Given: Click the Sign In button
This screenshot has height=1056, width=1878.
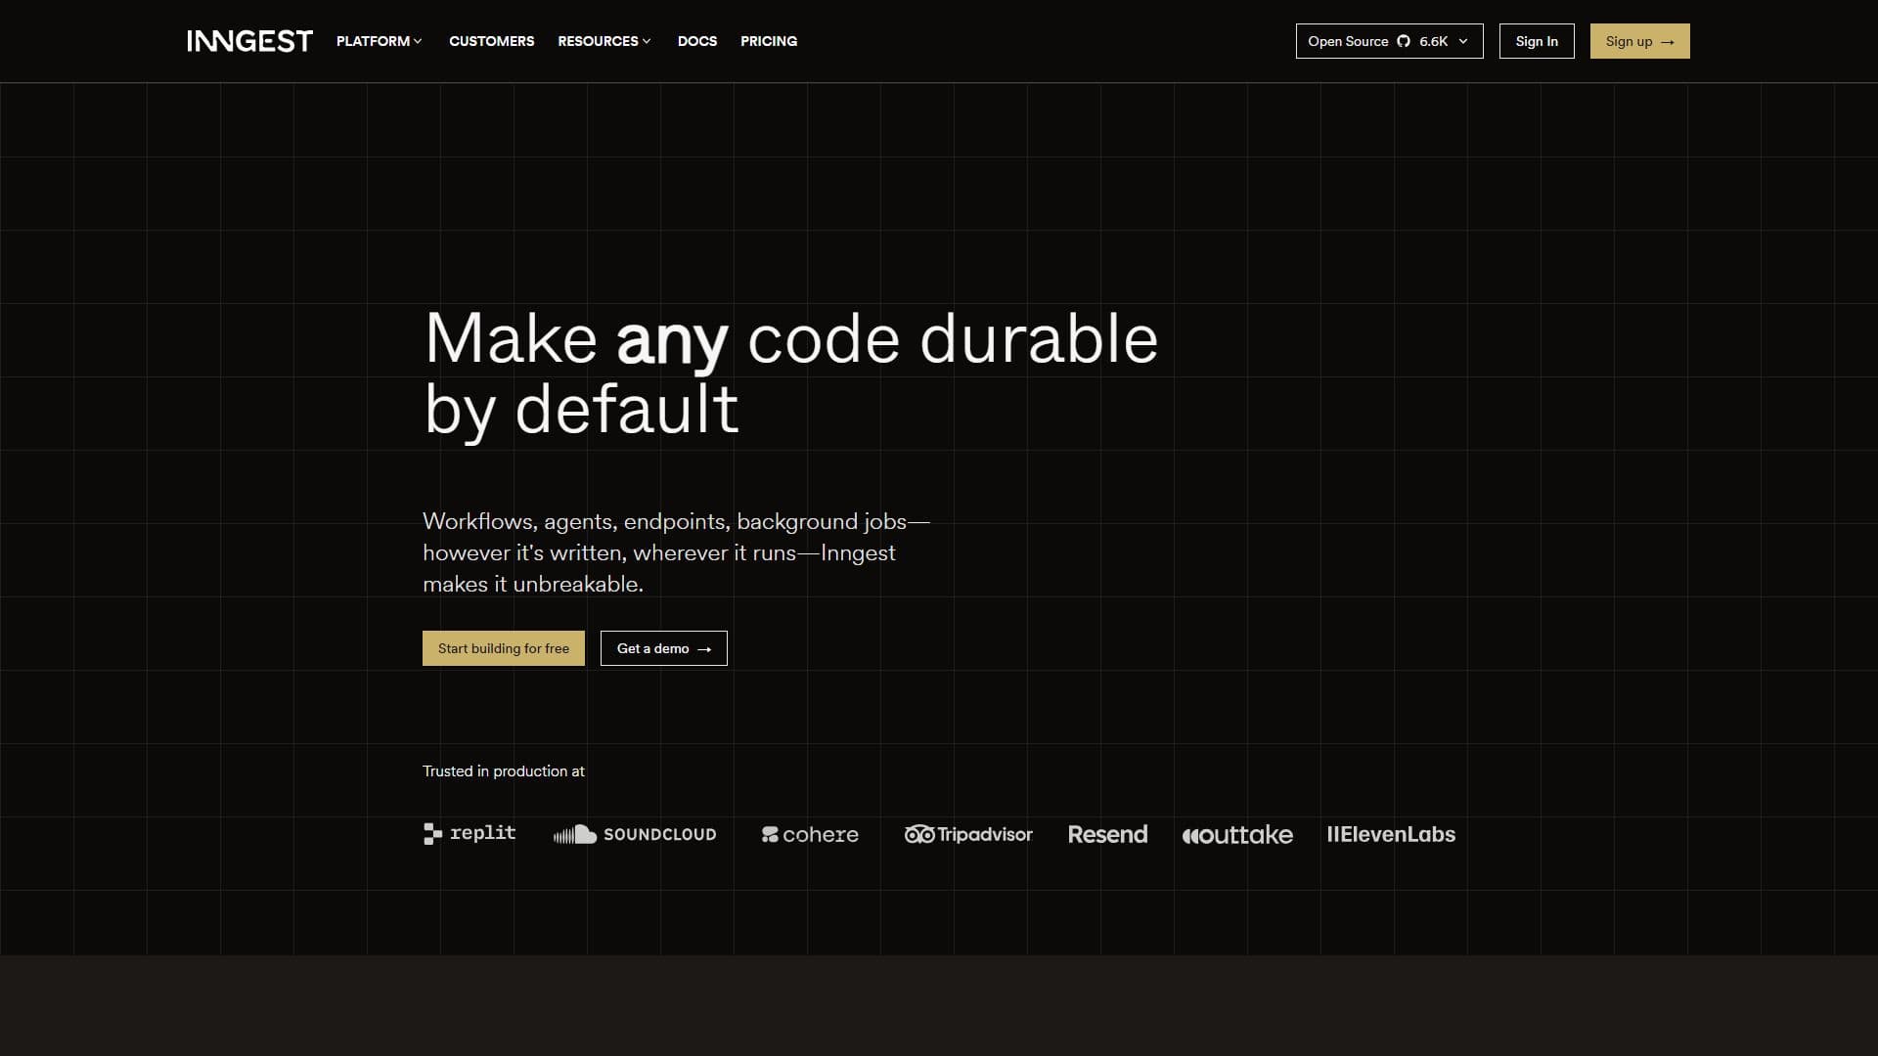Looking at the screenshot, I should (x=1537, y=41).
